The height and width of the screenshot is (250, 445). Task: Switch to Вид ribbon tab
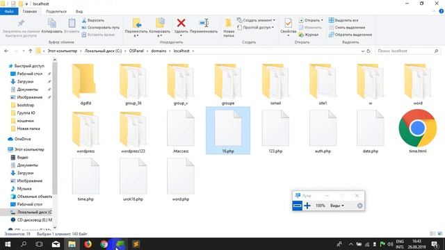coord(79,11)
